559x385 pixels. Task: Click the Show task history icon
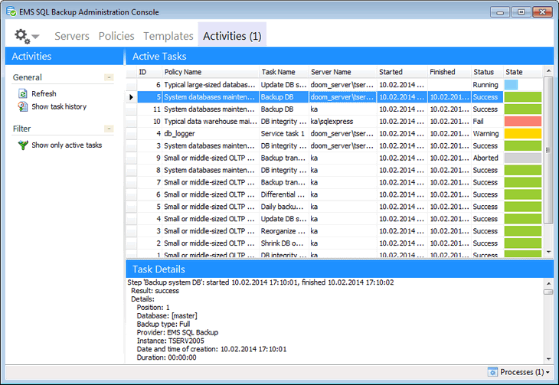pos(23,106)
